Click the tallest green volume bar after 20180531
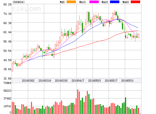The height and width of the screenshot is (114, 156). pos(126,105)
